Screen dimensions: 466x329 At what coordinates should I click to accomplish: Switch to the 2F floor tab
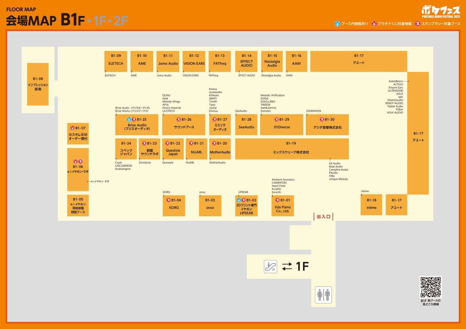pyautogui.click(x=121, y=21)
